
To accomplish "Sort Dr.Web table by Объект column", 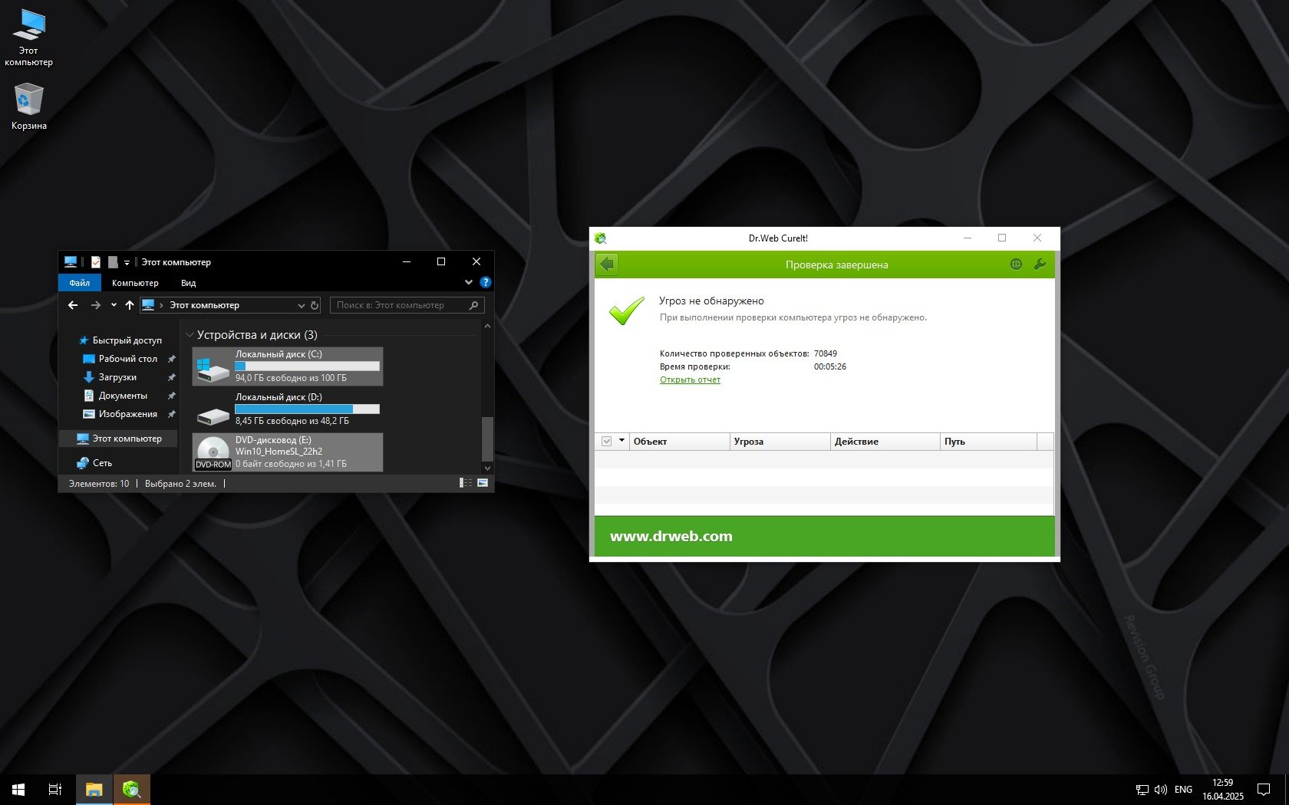I will 680,442.
